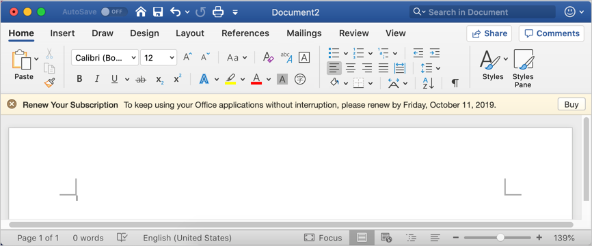Apply strikethrough formatting

[x=141, y=79]
